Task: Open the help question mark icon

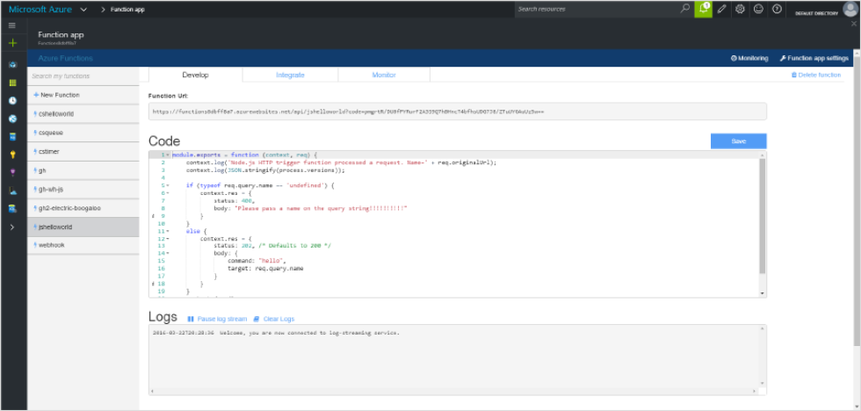Action: coord(777,9)
